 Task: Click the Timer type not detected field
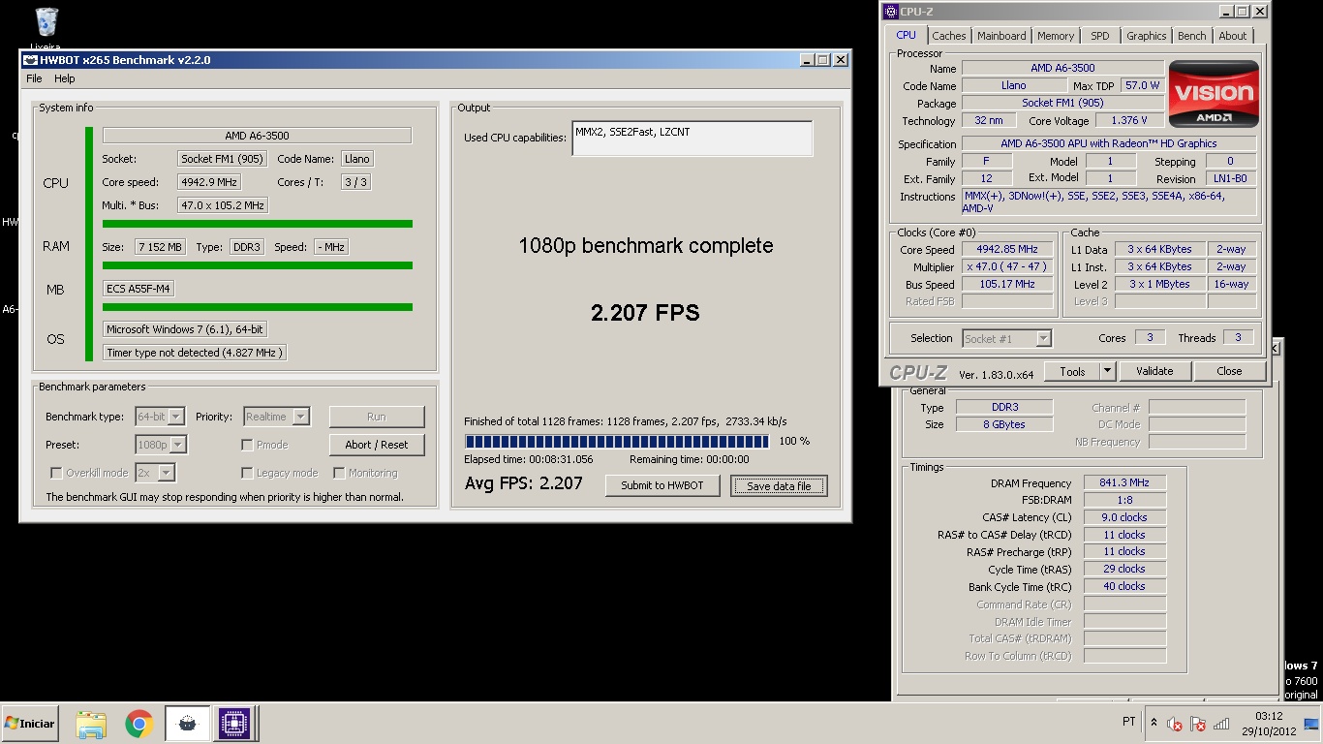195,353
